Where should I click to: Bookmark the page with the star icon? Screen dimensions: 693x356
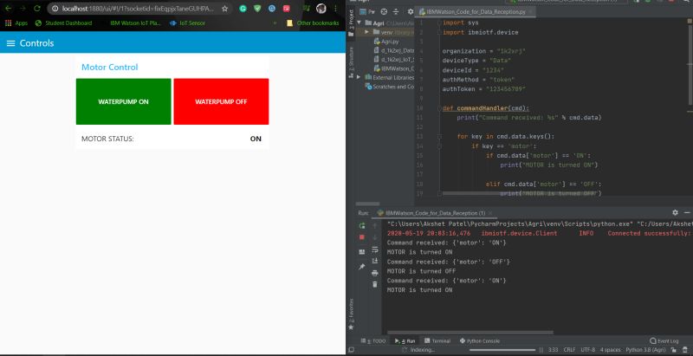(224, 9)
